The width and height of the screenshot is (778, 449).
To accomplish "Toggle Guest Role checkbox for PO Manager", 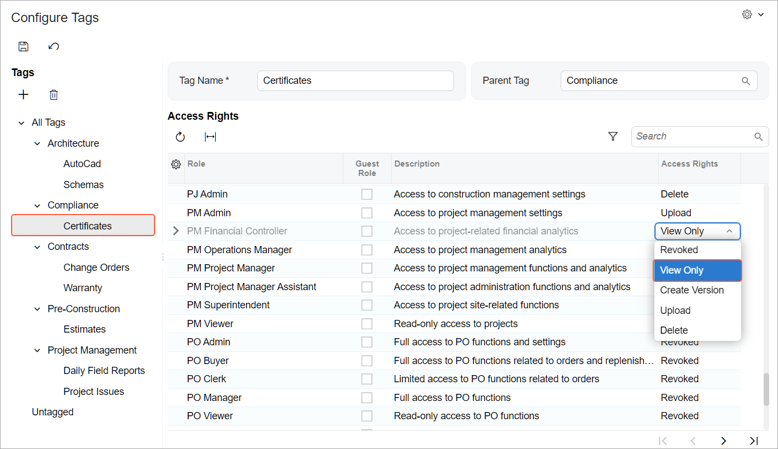I will coord(367,398).
